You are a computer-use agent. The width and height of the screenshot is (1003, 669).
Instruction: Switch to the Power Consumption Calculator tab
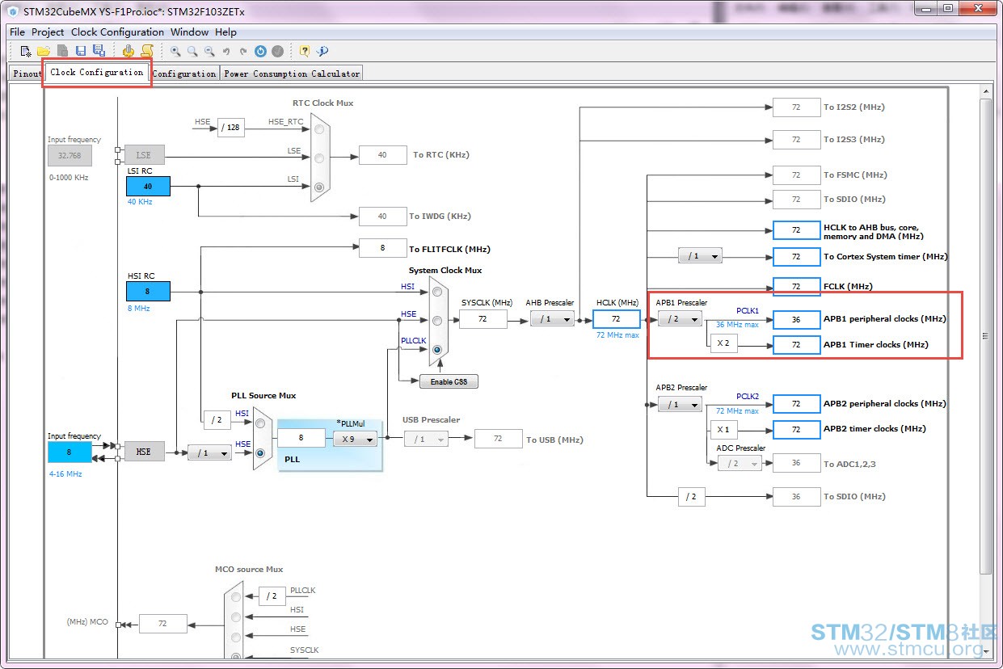click(292, 73)
